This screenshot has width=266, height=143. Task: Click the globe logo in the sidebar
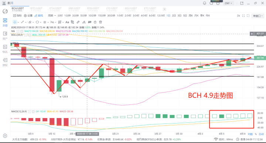click(x=5, y=11)
